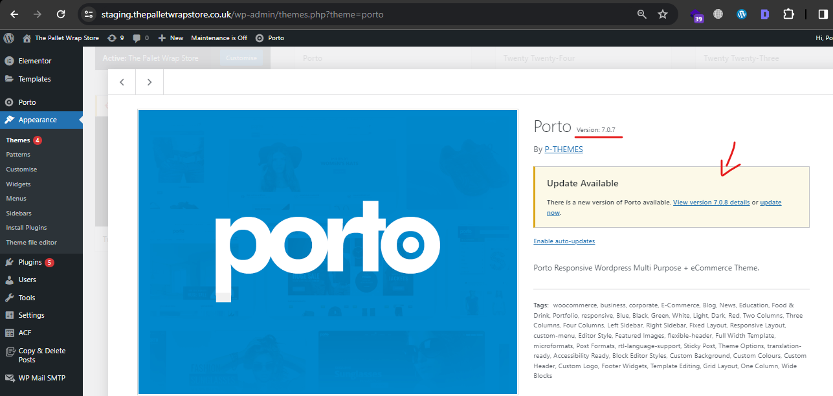
Task: Visit The Pallet Wrap Store home link
Action: pyautogui.click(x=61, y=38)
